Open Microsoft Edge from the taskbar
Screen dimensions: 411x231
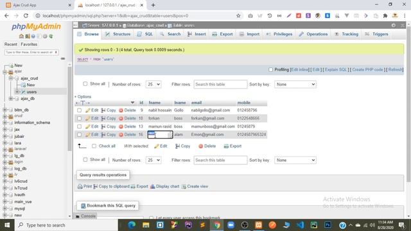coord(132,225)
